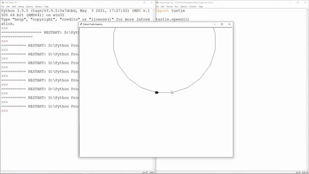Image resolution: width=309 pixels, height=174 pixels.
Task: Click Python Turtle Graphics title text
Action: coord(93,24)
